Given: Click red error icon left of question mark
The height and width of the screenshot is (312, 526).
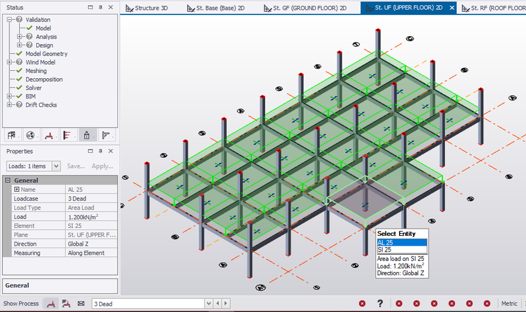Looking at the screenshot, I should 362,303.
